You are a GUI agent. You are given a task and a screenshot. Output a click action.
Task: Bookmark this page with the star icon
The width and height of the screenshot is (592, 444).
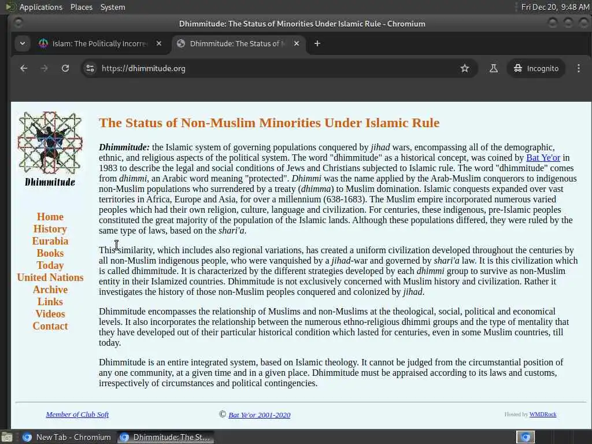coord(465,68)
